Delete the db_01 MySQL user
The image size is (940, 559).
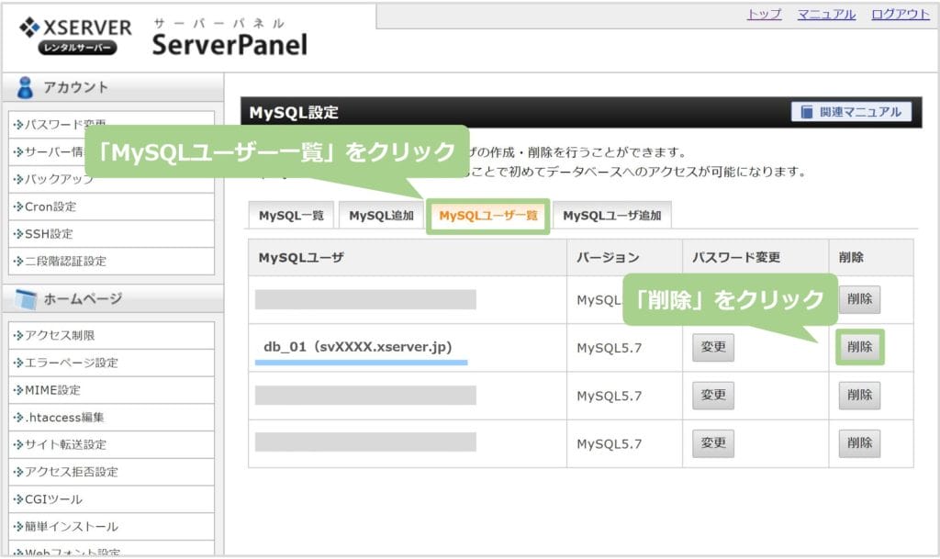tap(859, 347)
